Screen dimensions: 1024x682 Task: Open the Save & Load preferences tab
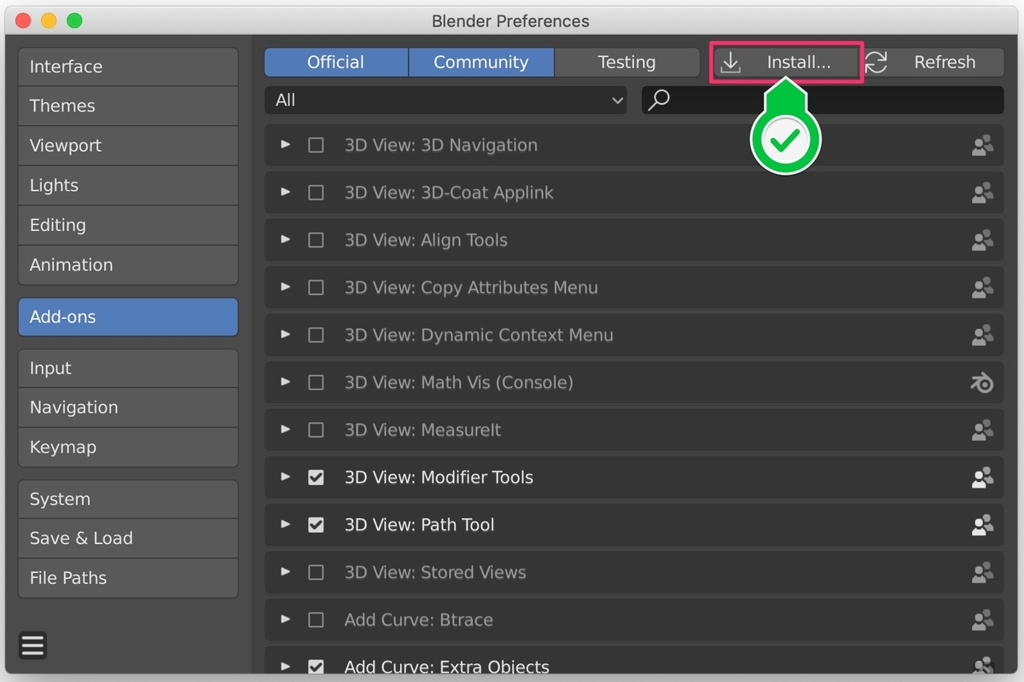click(128, 538)
